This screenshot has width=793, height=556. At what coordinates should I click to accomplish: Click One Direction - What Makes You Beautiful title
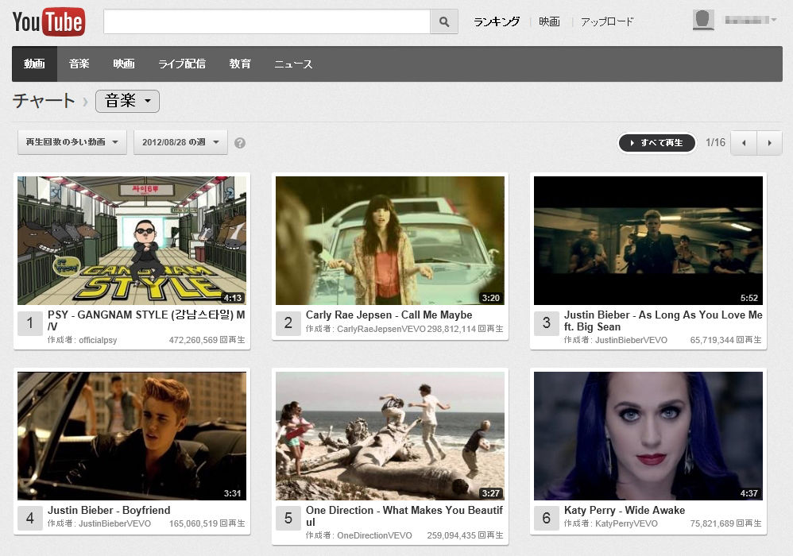point(404,516)
